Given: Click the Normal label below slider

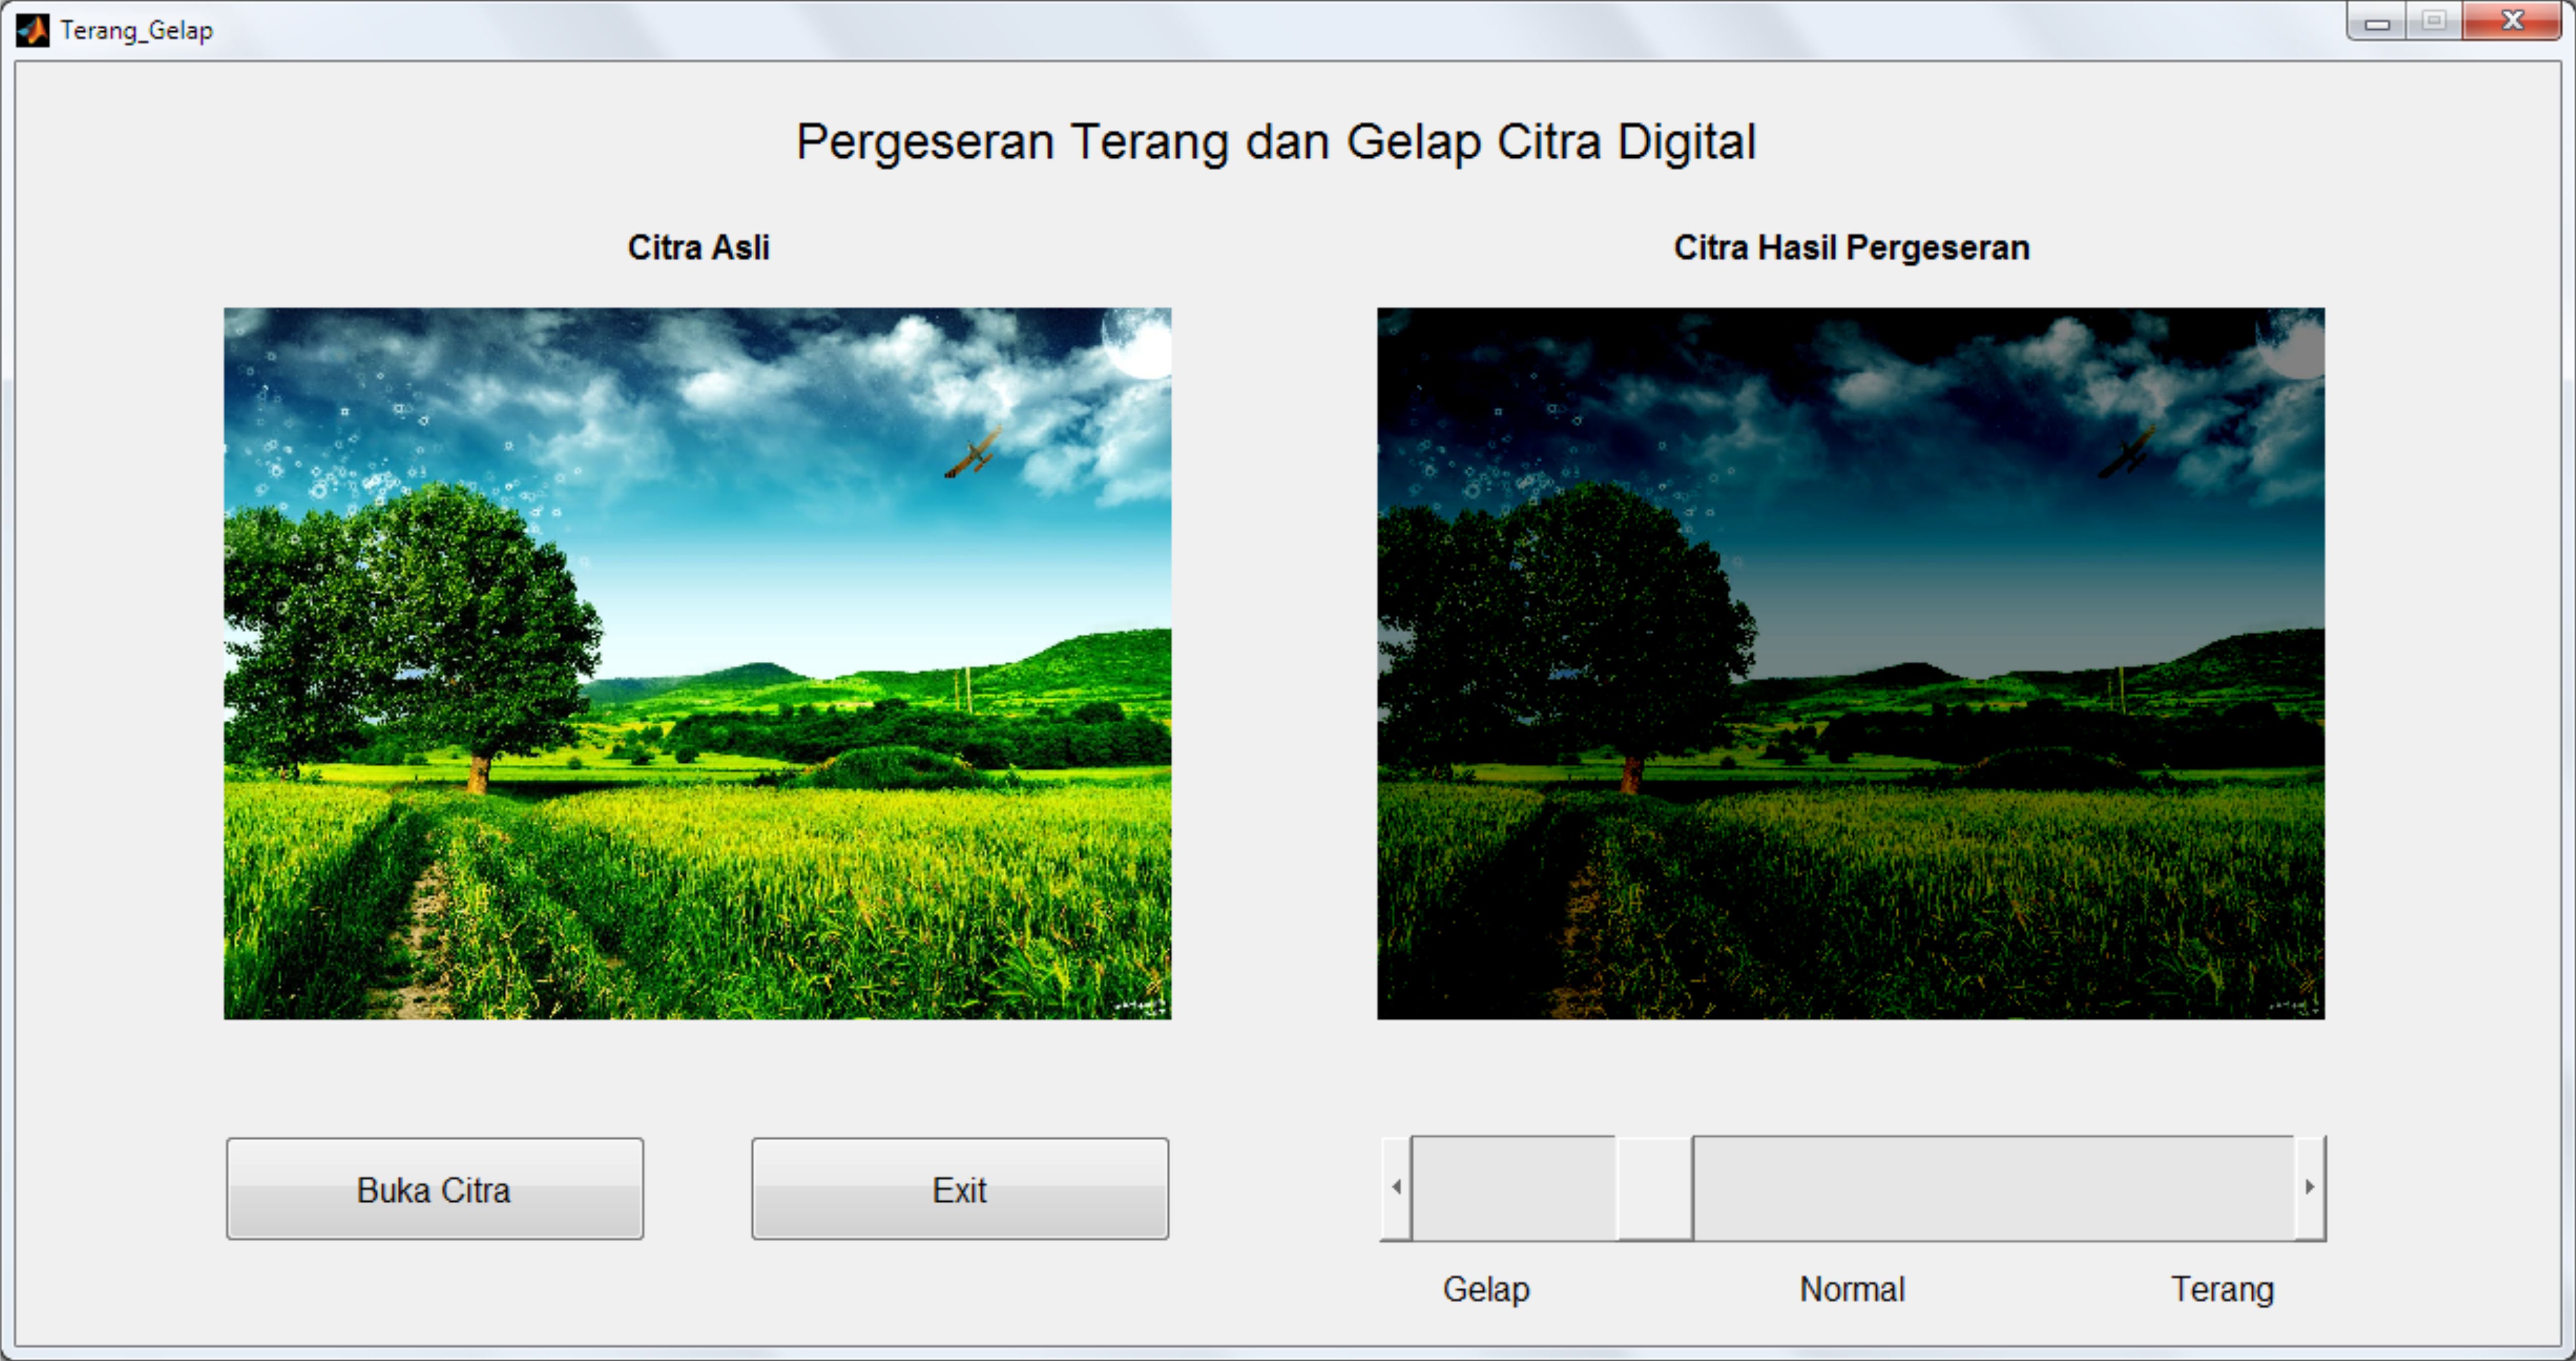Looking at the screenshot, I should click(x=1852, y=1289).
